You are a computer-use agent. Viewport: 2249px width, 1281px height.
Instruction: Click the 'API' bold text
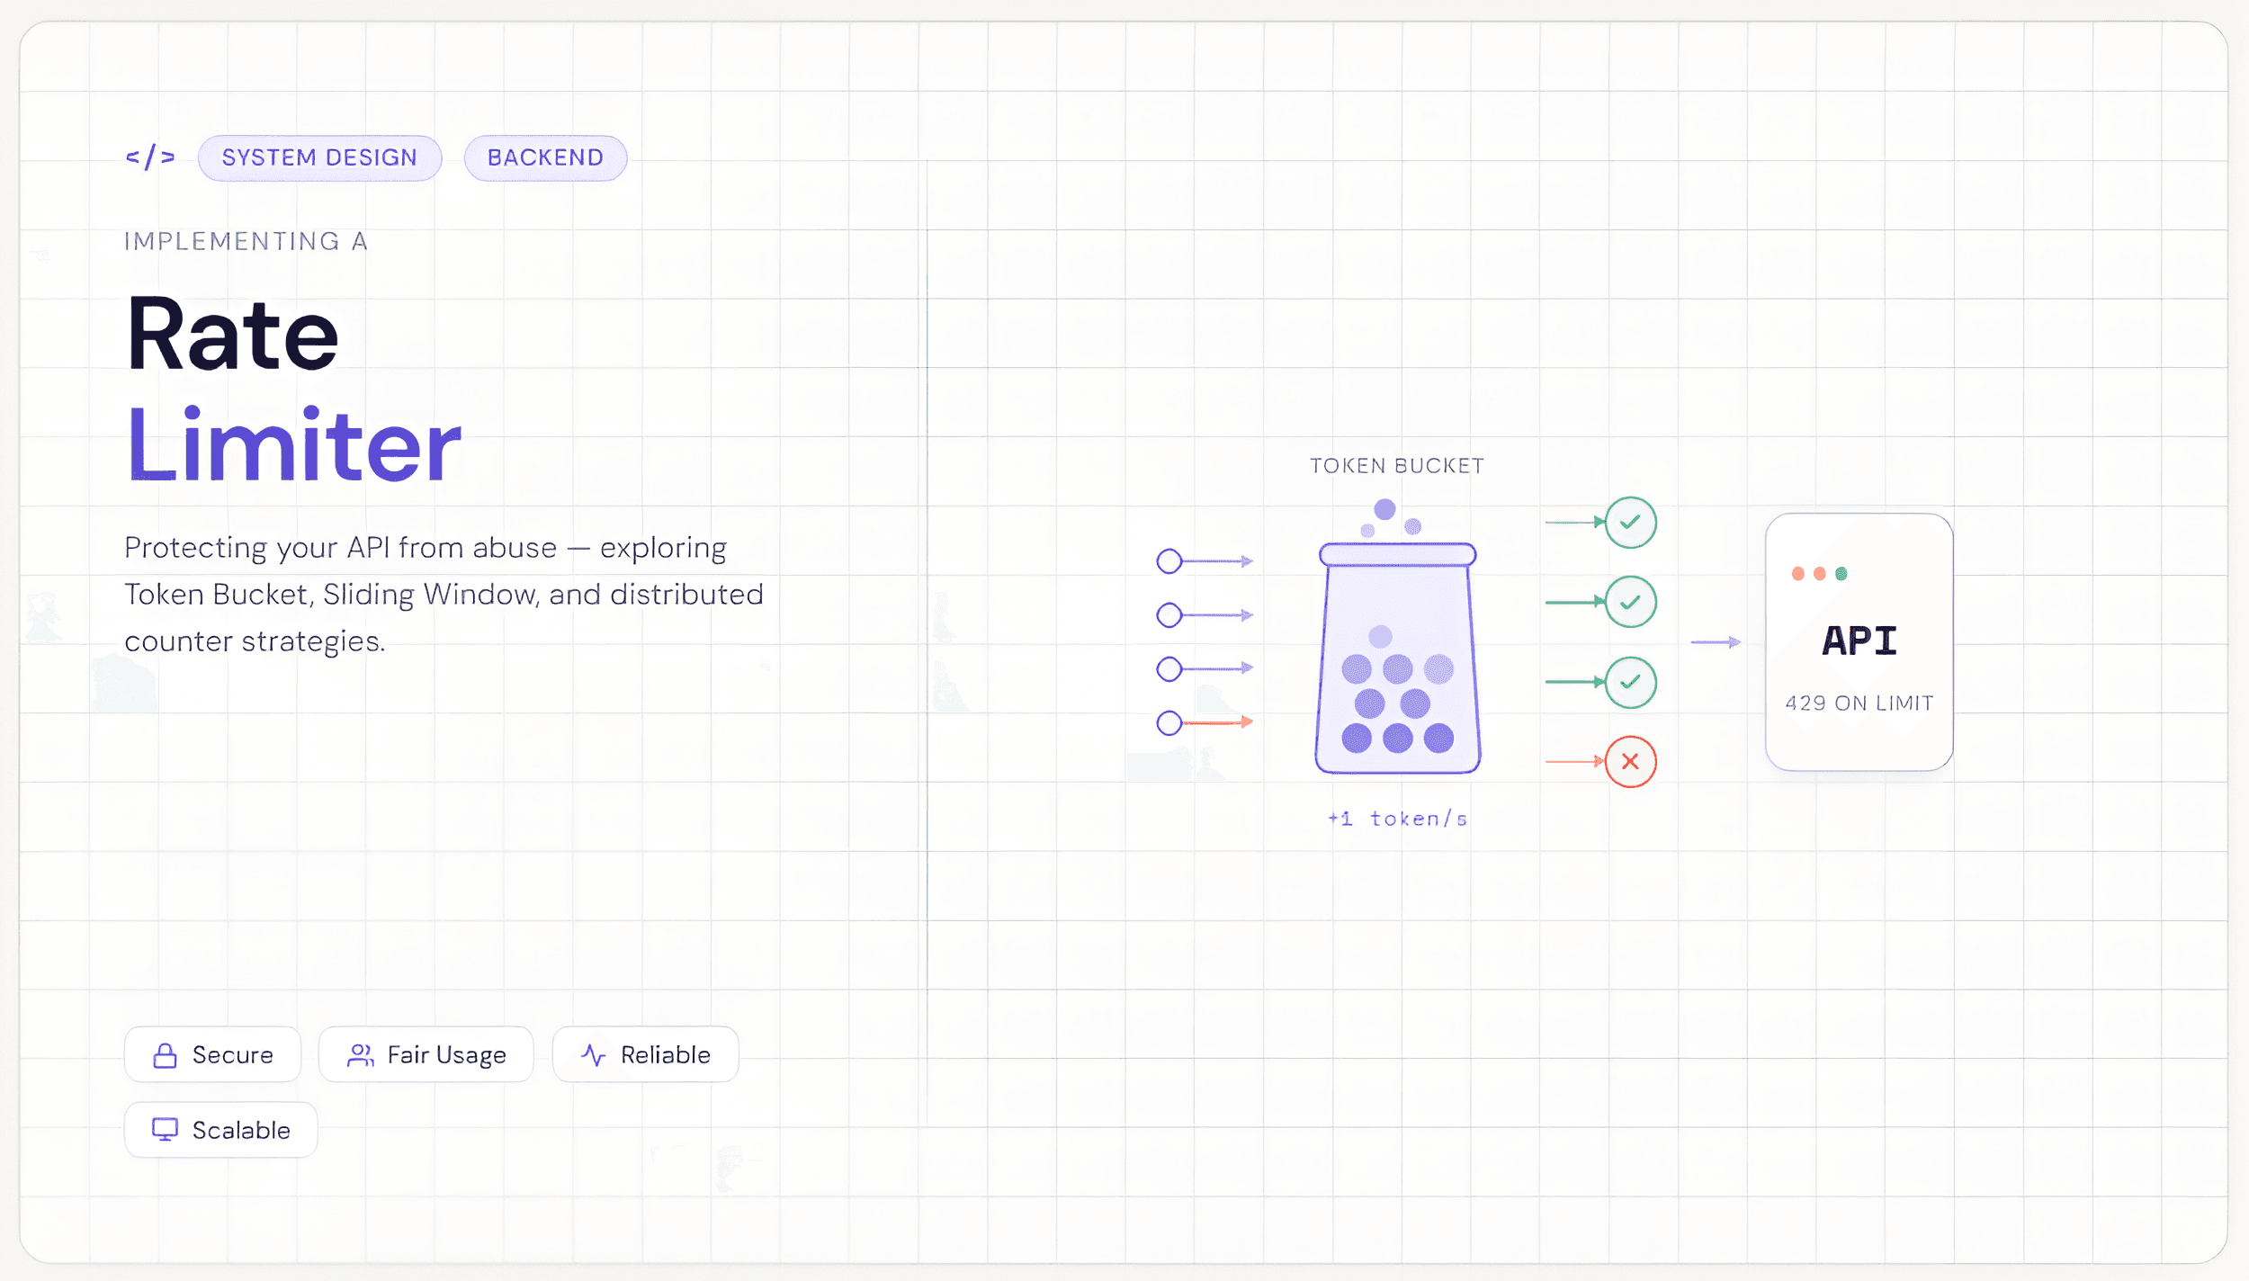pos(1859,641)
